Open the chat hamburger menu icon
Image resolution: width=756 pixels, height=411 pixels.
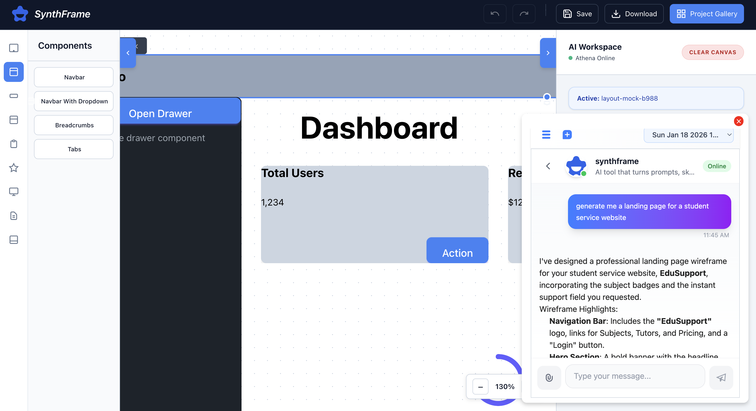tap(546, 135)
